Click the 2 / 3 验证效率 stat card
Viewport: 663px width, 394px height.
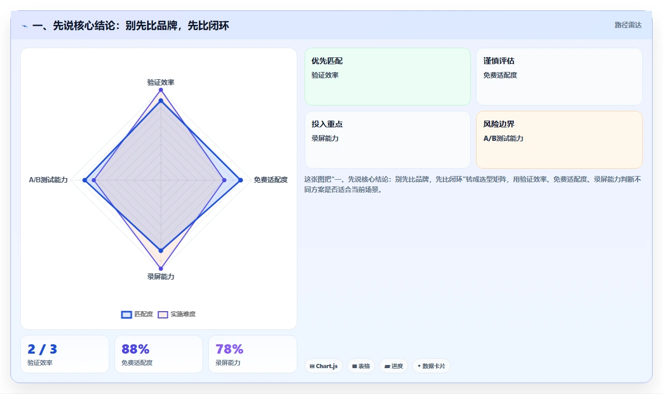coord(65,354)
